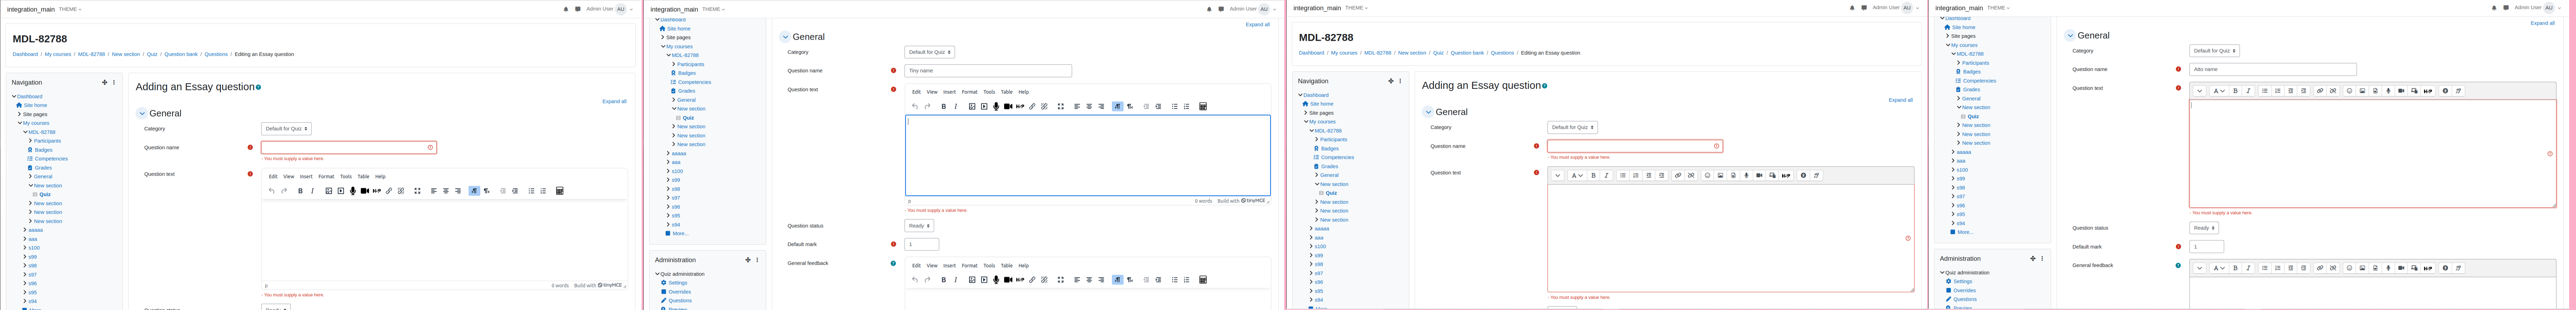Viewport: 2576px width, 310px height.
Task: Open Question status Ready dropdown in Tiny name panel
Action: [x=919, y=226]
